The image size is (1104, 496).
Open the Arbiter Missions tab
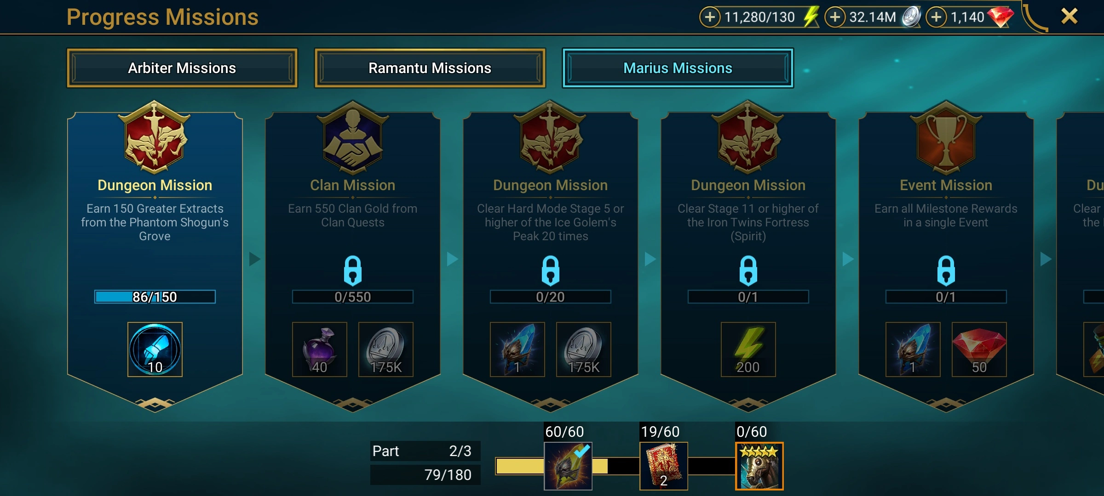(182, 68)
